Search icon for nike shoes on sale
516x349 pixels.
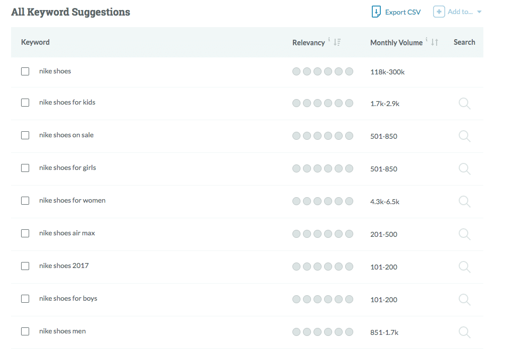coord(464,136)
